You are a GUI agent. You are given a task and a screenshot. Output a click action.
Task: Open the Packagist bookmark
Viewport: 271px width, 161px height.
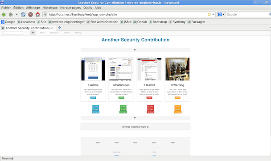[x=197, y=22]
